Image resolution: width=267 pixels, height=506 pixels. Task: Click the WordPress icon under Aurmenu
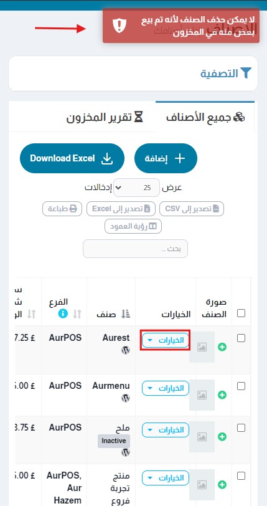[x=126, y=398]
